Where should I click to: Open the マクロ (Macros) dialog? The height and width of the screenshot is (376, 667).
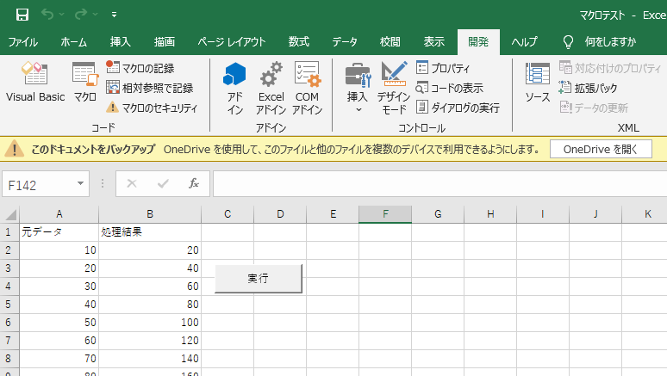coord(84,83)
